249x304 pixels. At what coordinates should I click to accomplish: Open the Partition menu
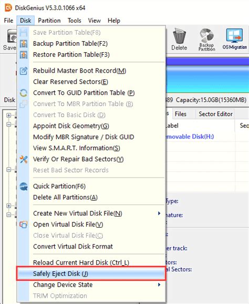(x=49, y=21)
